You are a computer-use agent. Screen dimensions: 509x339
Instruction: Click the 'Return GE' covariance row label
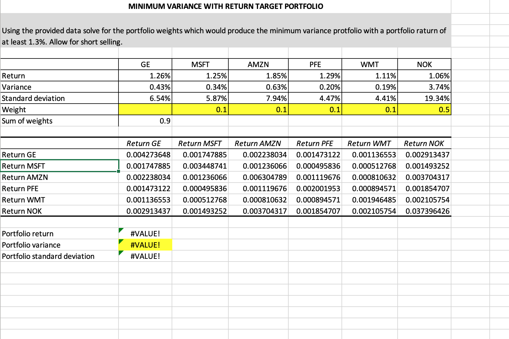[19, 155]
